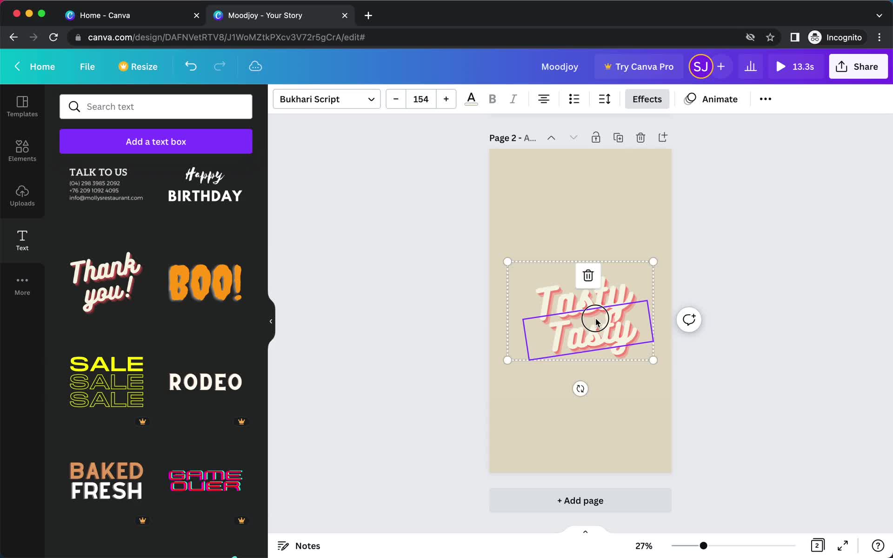
Task: Delete the selected Tasty text element
Action: pos(588,276)
